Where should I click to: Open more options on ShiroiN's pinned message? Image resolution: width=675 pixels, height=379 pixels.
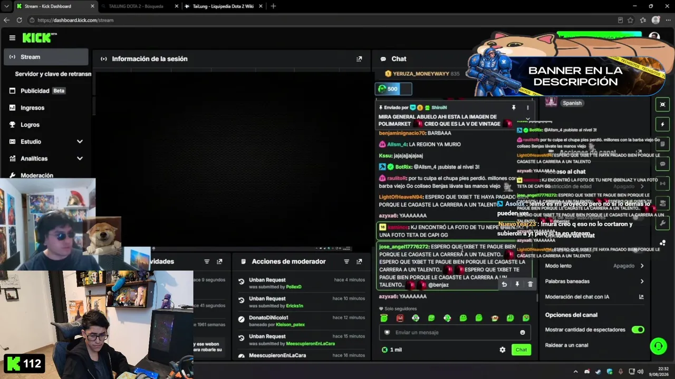click(527, 107)
